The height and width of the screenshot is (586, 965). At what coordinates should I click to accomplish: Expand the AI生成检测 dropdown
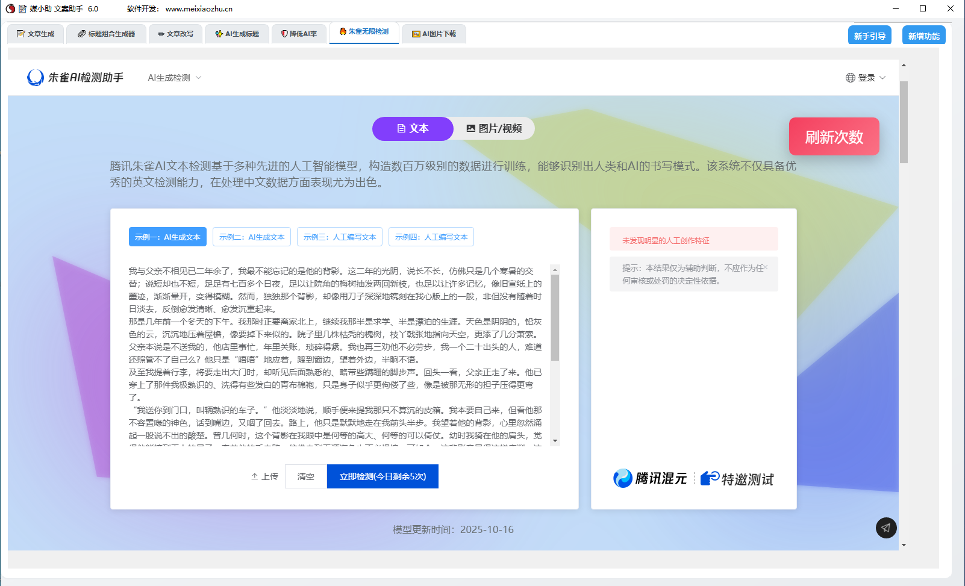175,78
